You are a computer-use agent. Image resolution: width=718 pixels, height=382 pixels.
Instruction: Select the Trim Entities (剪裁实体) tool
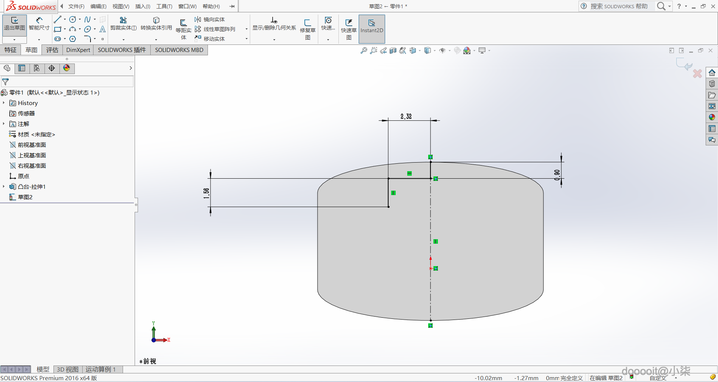click(123, 24)
